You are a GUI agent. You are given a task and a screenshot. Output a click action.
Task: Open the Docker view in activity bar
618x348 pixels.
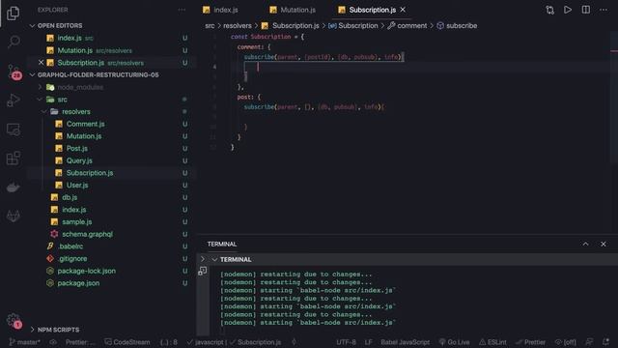coord(13,187)
